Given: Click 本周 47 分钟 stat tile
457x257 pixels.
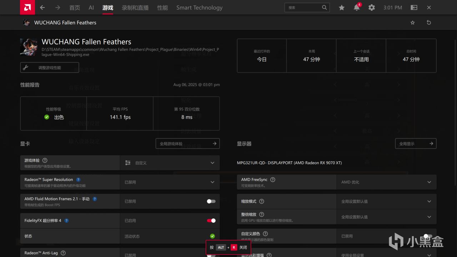Looking at the screenshot, I should tap(311, 56).
